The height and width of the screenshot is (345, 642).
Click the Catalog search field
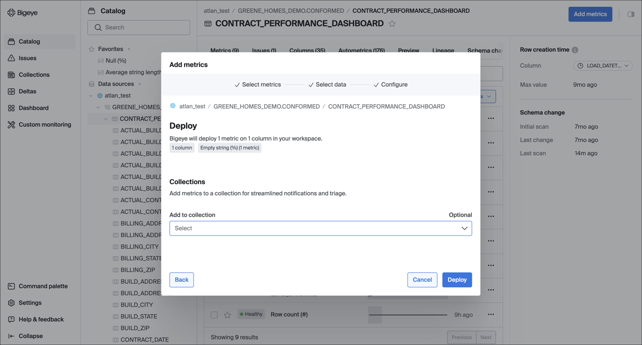(x=138, y=28)
